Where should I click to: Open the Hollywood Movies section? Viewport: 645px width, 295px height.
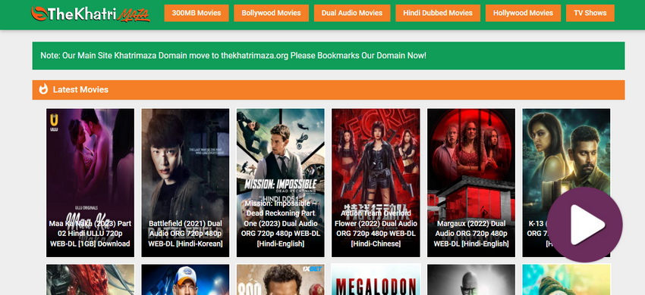click(x=523, y=13)
